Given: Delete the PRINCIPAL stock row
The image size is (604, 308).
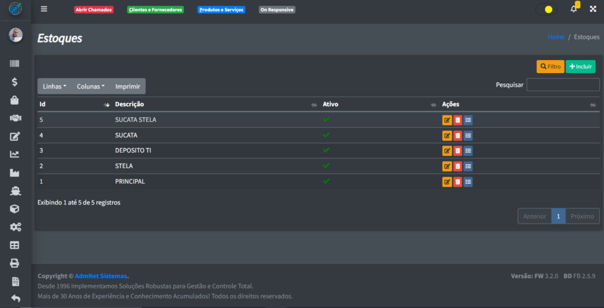Looking at the screenshot, I should tap(458, 182).
